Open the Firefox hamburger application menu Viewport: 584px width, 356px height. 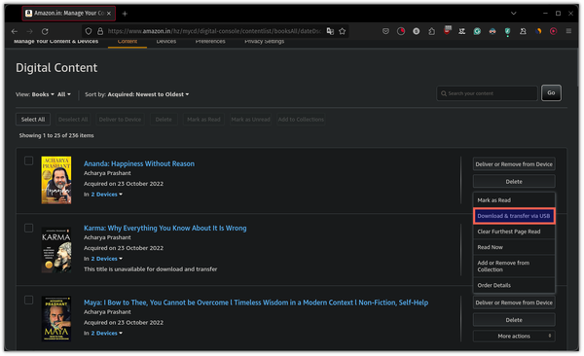[568, 31]
